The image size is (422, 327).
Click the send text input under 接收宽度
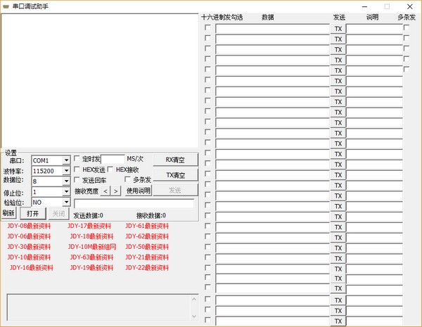[134, 203]
